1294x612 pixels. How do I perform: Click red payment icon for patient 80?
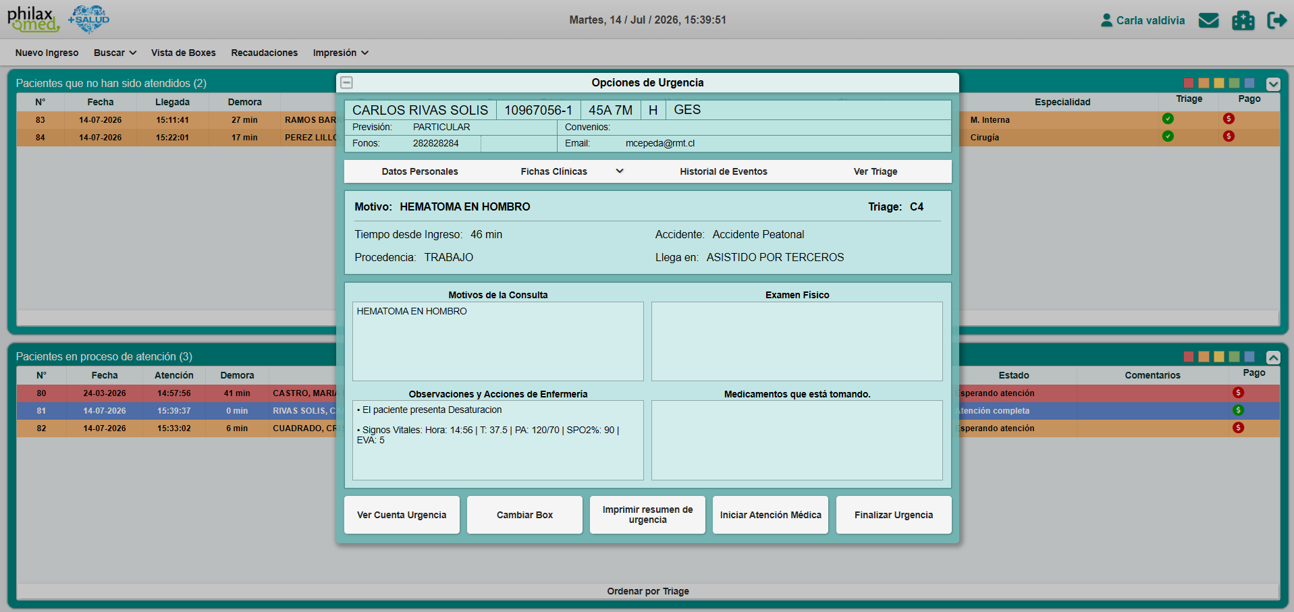[x=1238, y=392]
